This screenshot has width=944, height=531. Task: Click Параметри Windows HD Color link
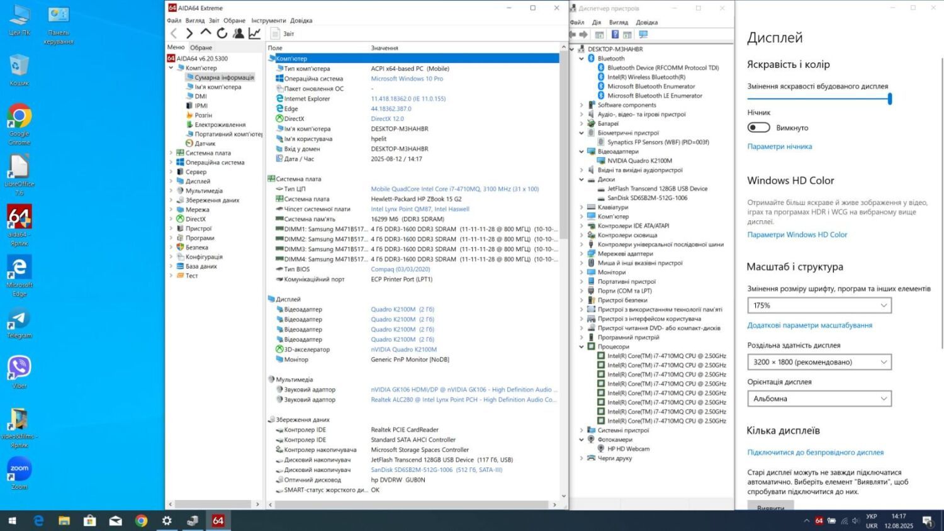pyautogui.click(x=797, y=235)
